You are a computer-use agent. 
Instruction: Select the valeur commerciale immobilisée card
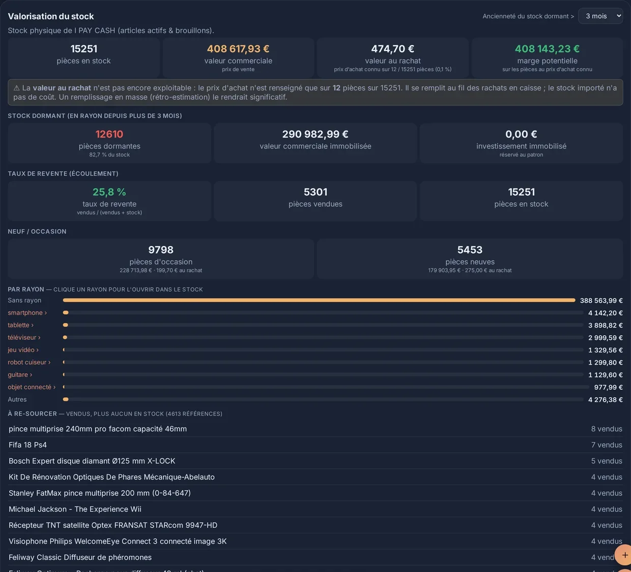[315, 143]
